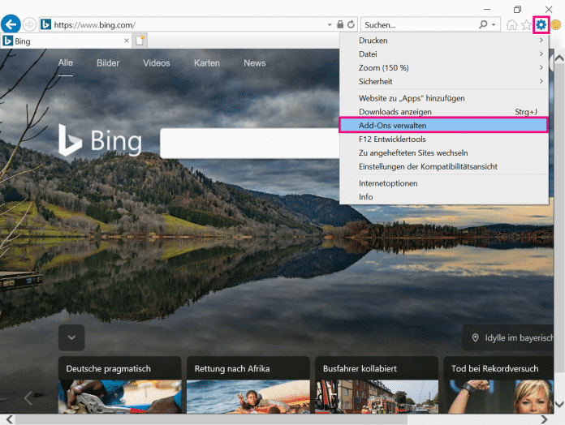Expand the search box provider dropdown

tap(494, 25)
